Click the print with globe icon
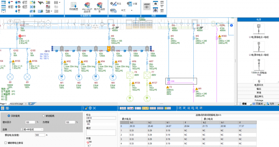Viewport: 279px width, 147px height. click(113, 11)
